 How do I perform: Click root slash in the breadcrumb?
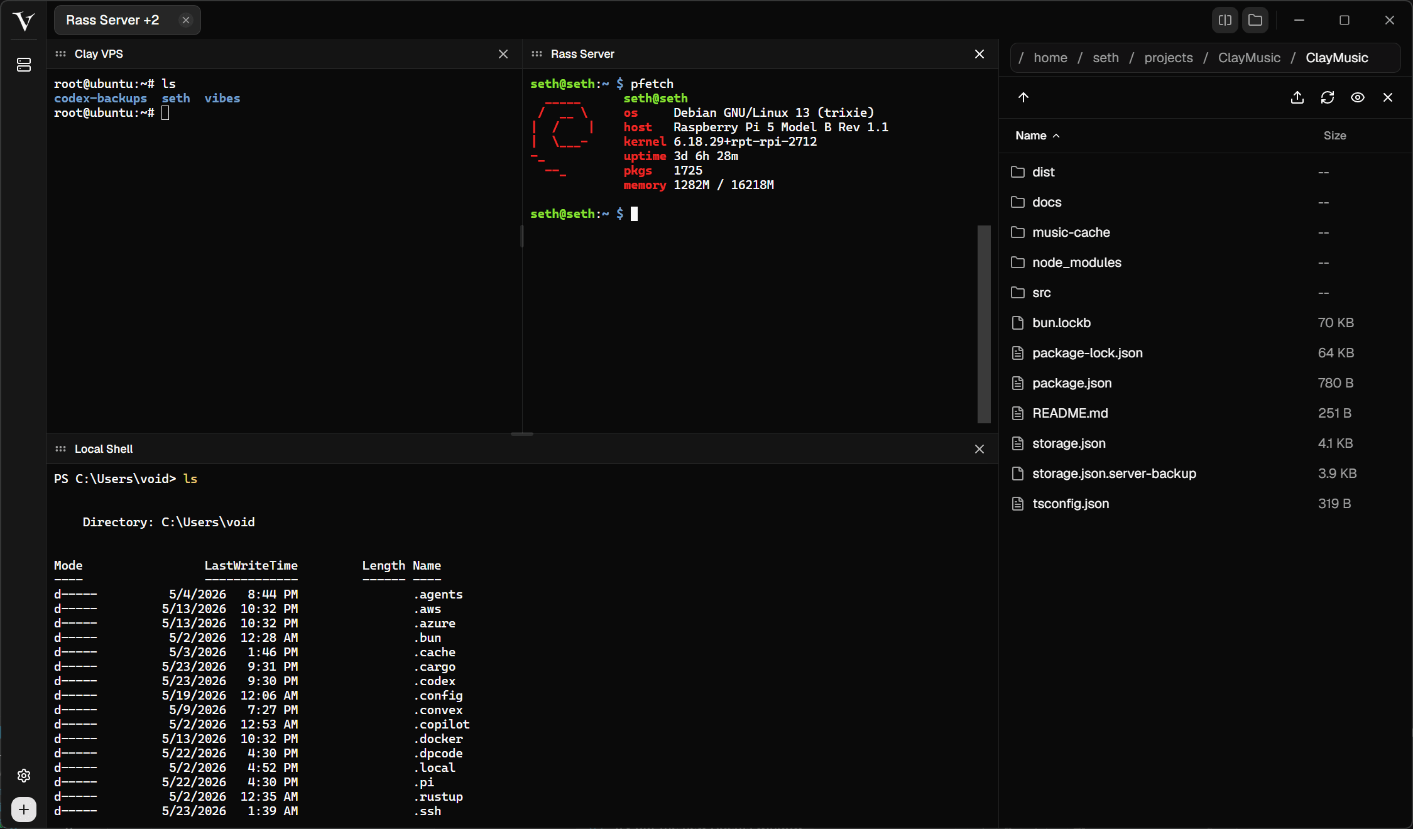tap(1021, 58)
